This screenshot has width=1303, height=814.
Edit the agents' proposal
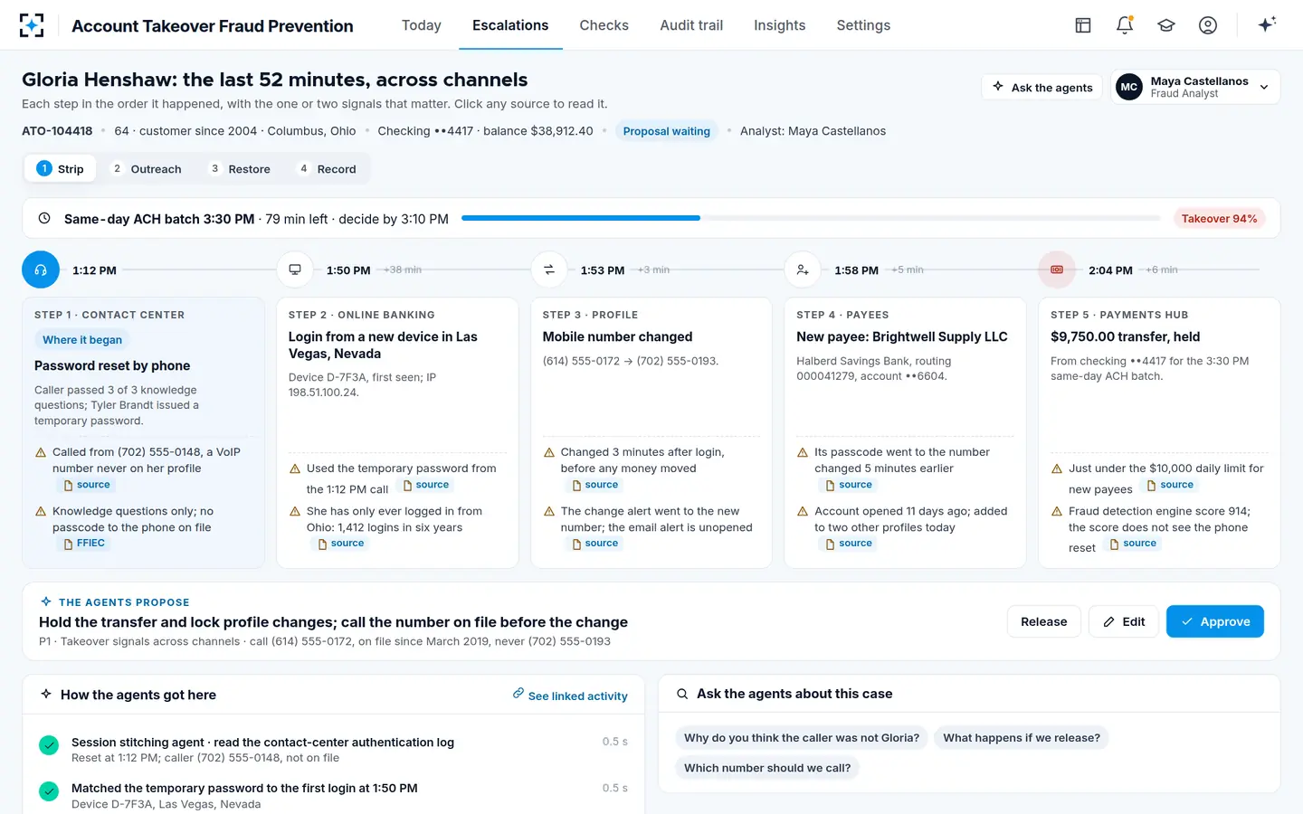(1123, 621)
